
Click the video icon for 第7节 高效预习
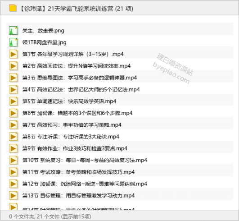tap(13, 125)
